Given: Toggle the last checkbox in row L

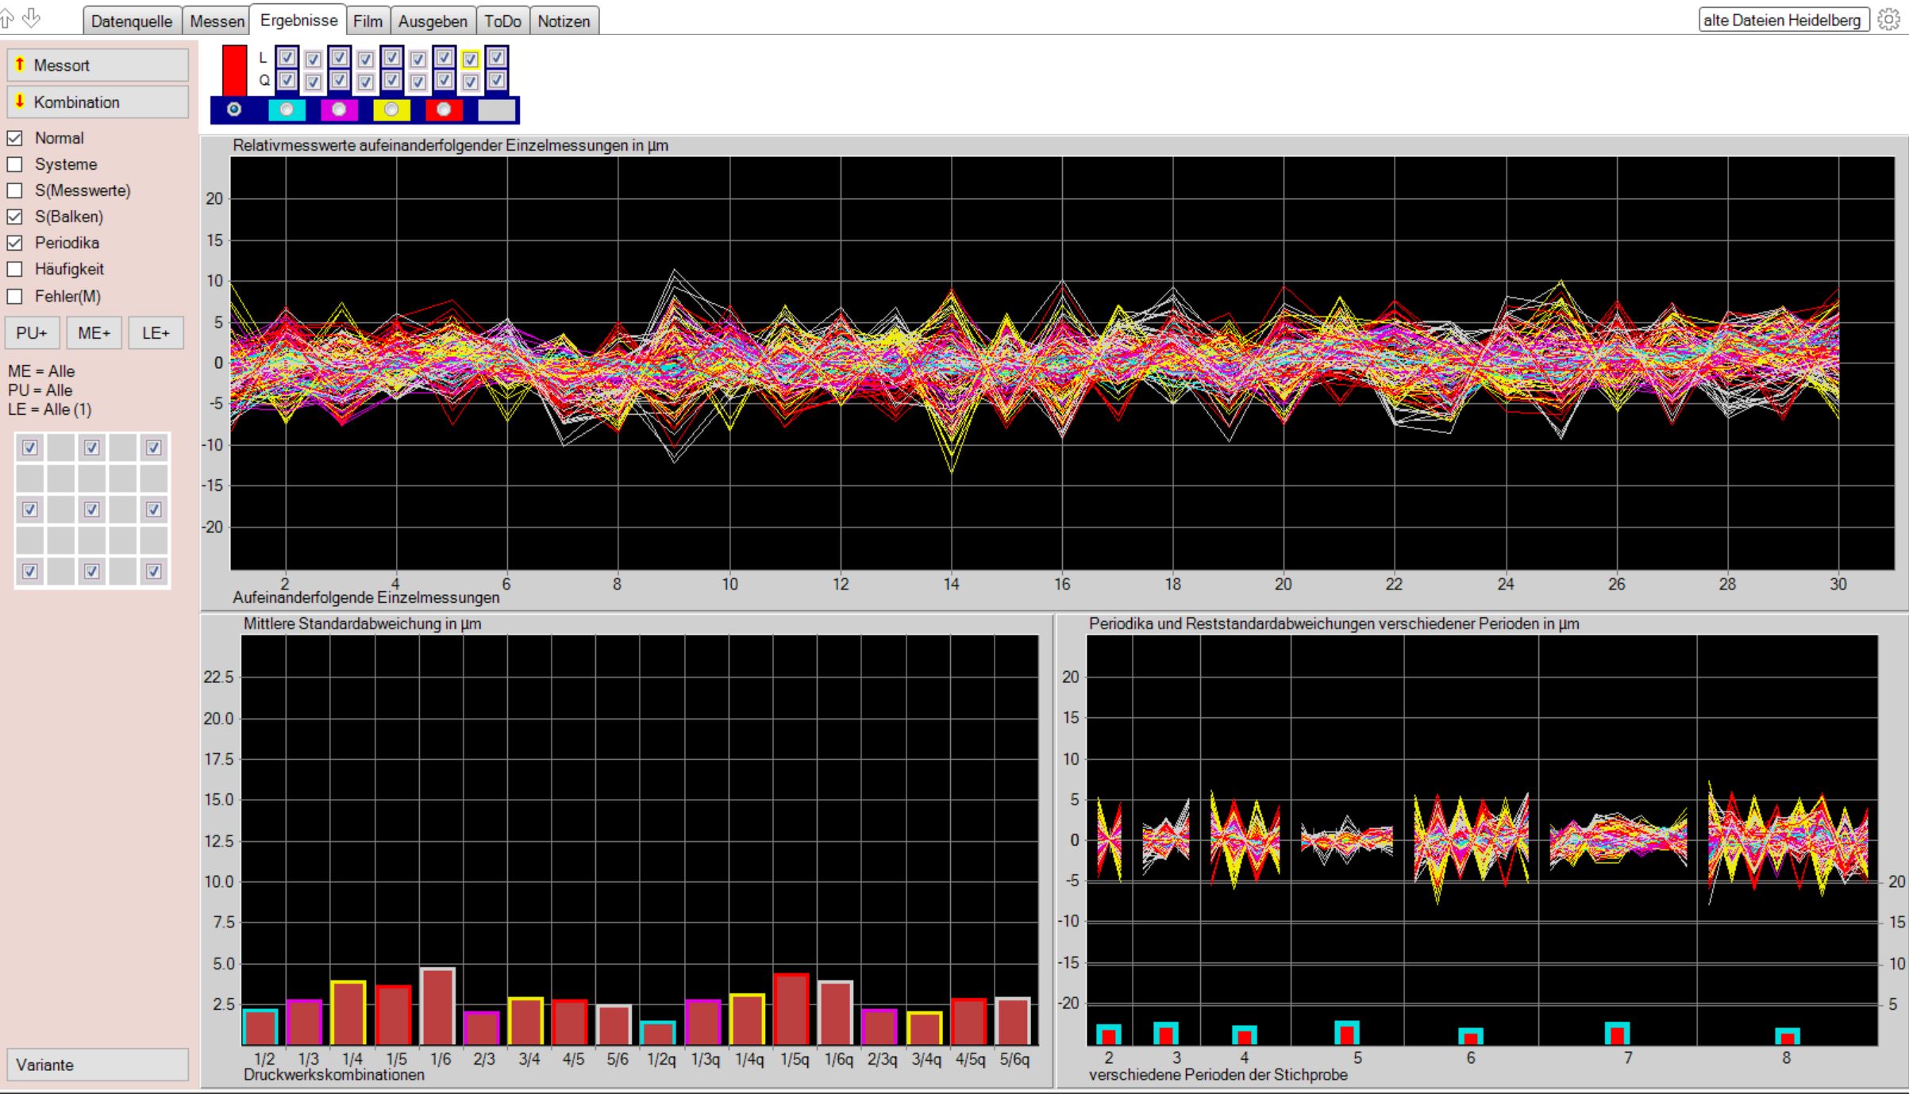Looking at the screenshot, I should 496,57.
